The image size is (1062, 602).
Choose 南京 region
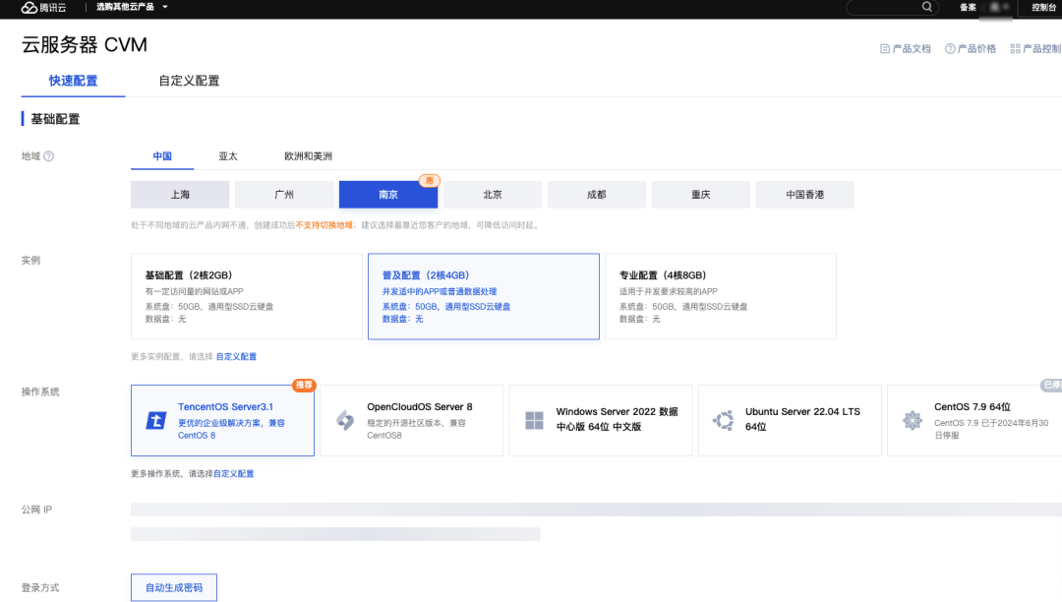pyautogui.click(x=388, y=195)
